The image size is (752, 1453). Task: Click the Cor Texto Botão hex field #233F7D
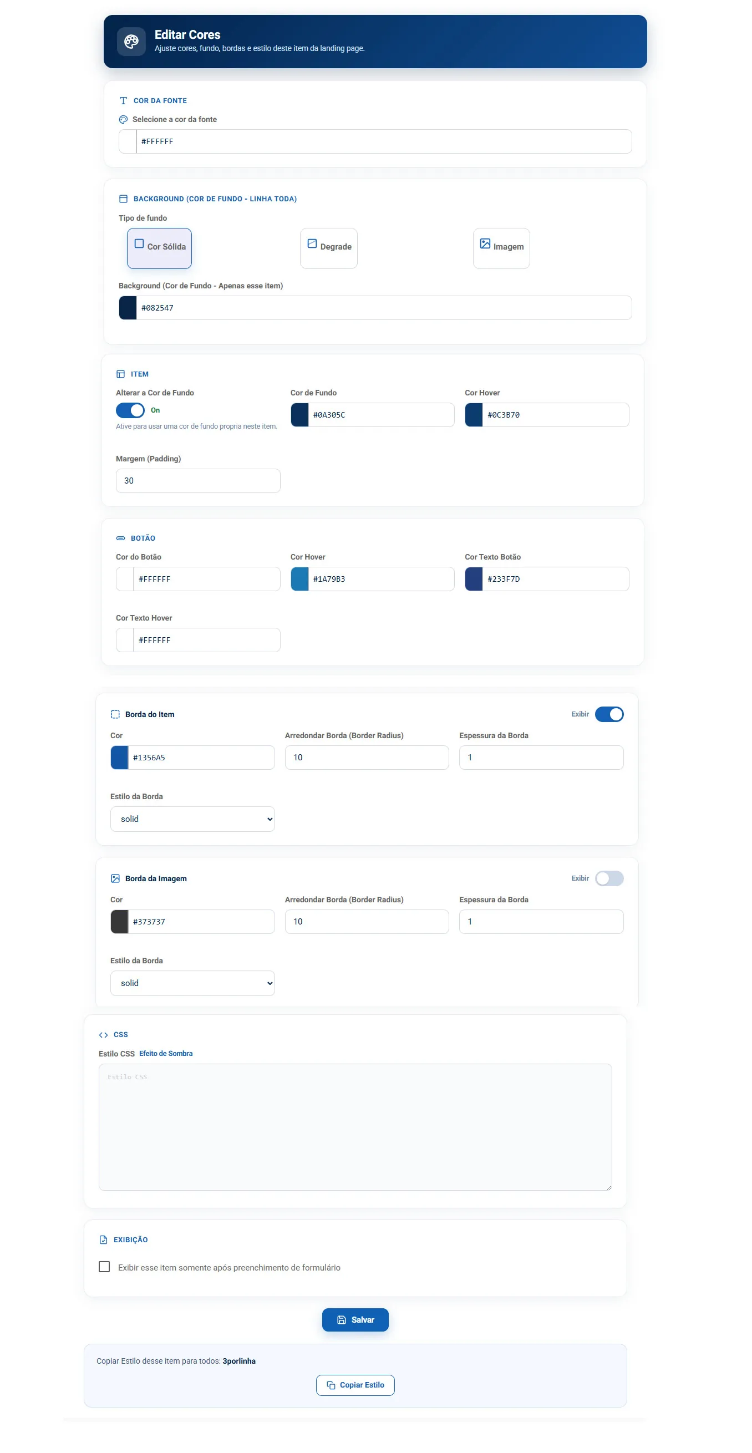[x=556, y=580]
